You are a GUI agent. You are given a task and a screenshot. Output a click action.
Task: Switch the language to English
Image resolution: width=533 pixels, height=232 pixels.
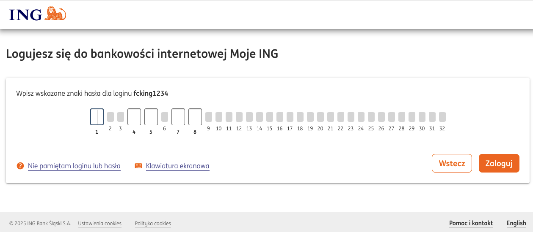[x=516, y=223]
